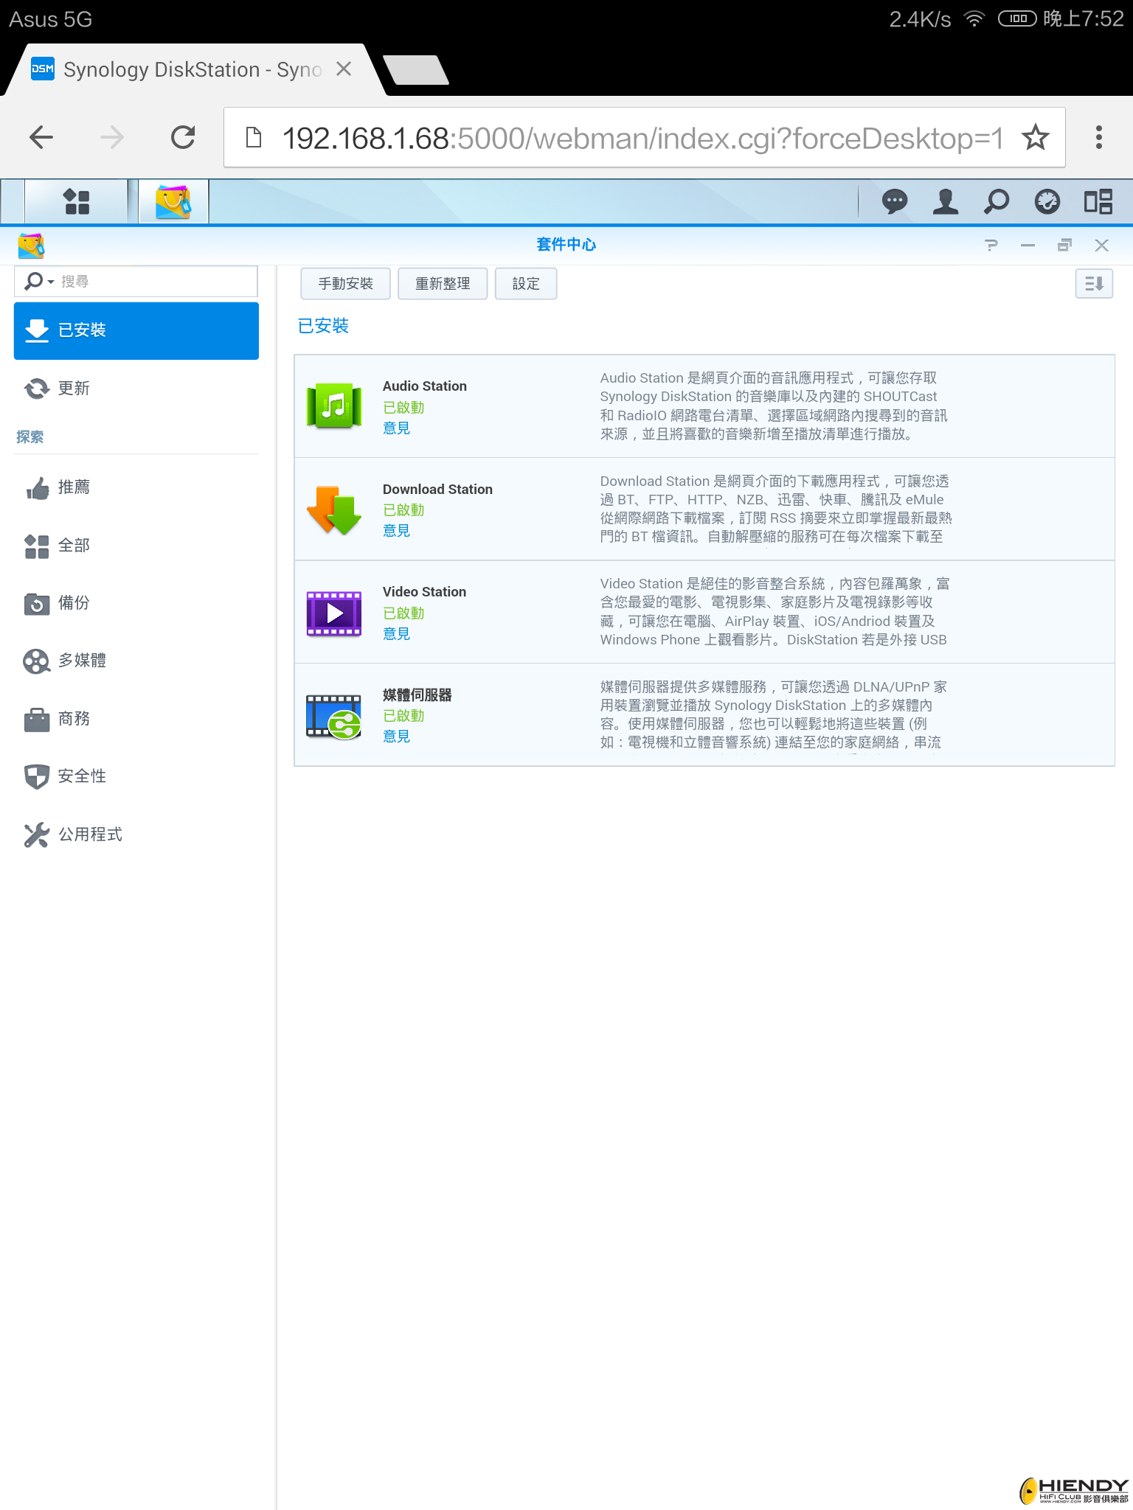
Task: Open the 安全性 category
Action: click(x=136, y=776)
